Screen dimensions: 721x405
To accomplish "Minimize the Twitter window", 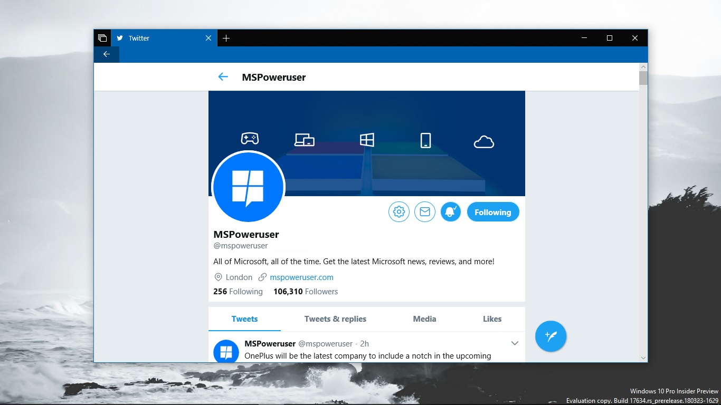I will [x=584, y=38].
